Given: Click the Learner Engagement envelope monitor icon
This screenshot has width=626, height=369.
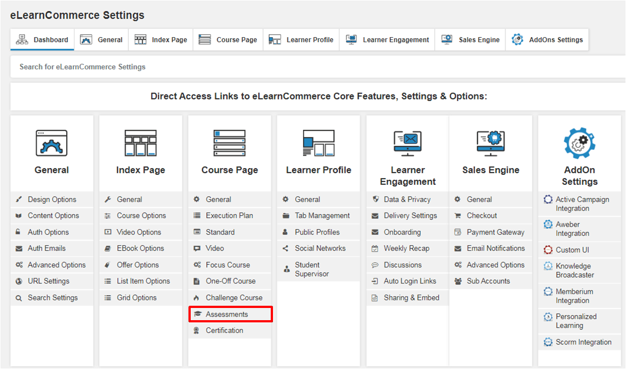Looking at the screenshot, I should click(x=408, y=143).
